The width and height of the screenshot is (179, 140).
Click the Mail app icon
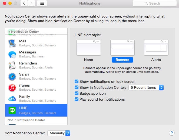click(12, 43)
